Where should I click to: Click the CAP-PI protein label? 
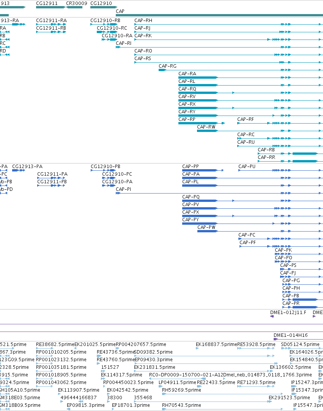click(124, 189)
